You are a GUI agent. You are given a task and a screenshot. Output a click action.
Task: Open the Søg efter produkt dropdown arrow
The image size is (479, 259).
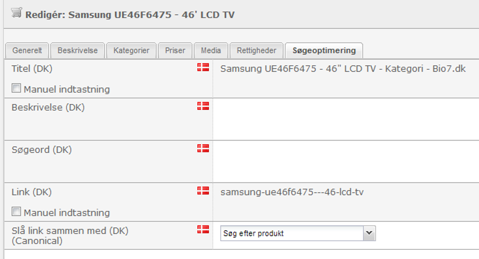click(x=369, y=233)
